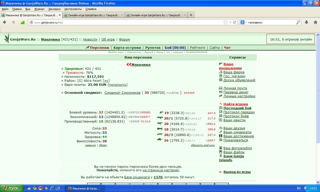
Task: Click the сбросить счетчики link
Action: [203, 145]
